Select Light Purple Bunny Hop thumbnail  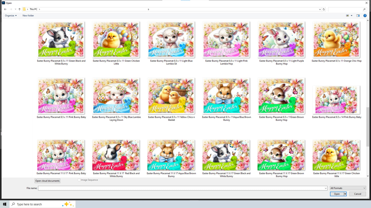281,39
